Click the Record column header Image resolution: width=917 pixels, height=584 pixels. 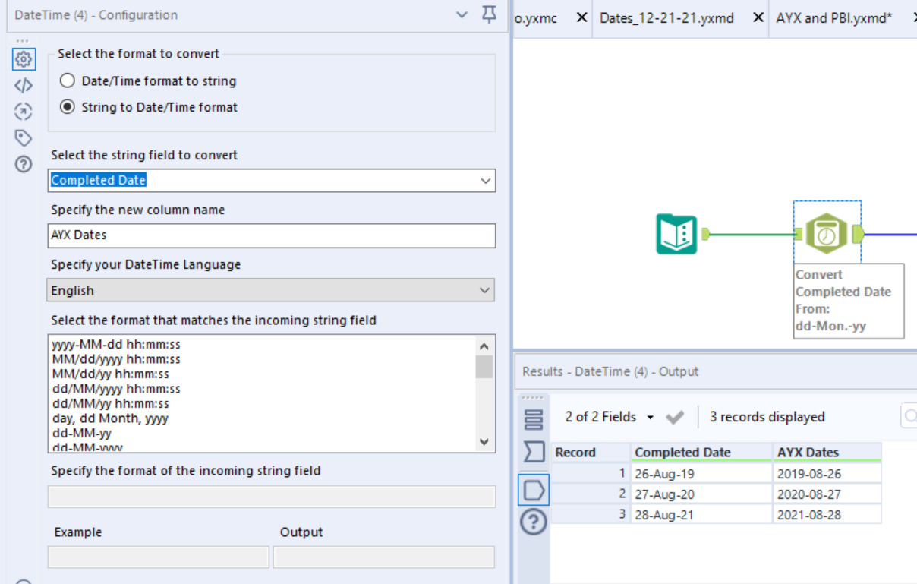coord(591,453)
